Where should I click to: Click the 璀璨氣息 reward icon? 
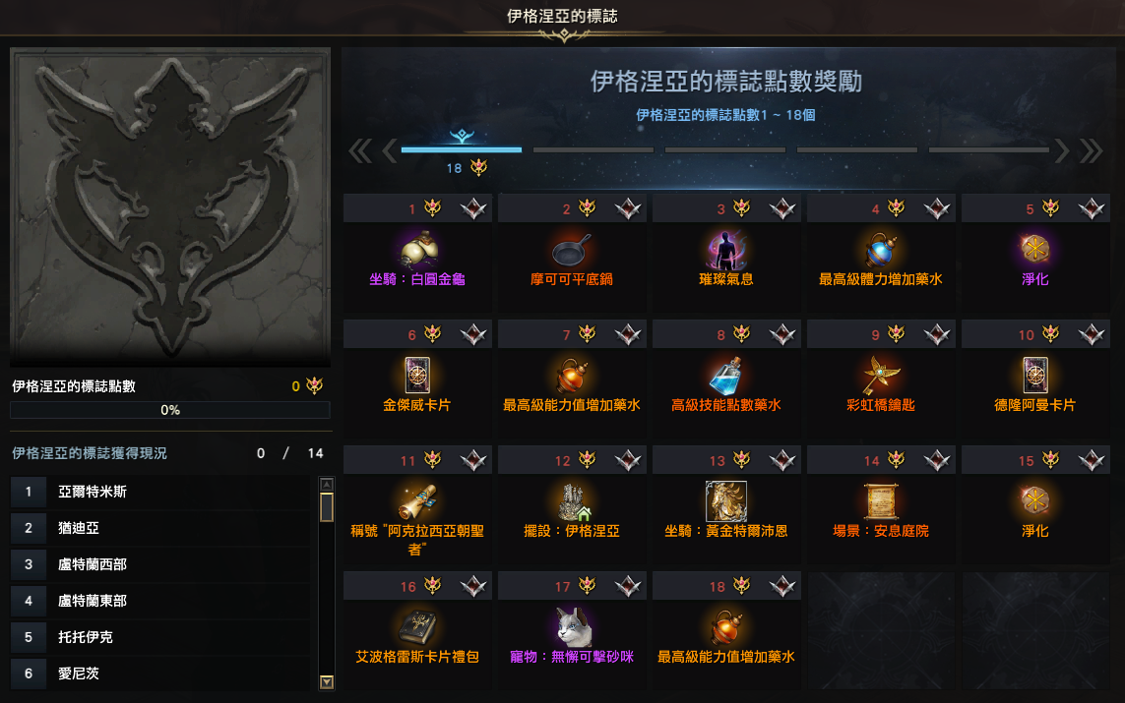pos(726,250)
